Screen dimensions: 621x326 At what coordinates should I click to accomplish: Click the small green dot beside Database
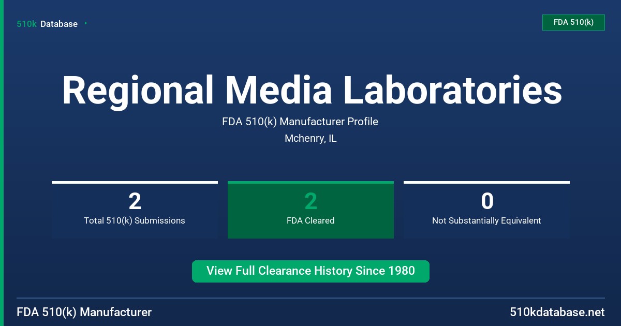coord(85,23)
